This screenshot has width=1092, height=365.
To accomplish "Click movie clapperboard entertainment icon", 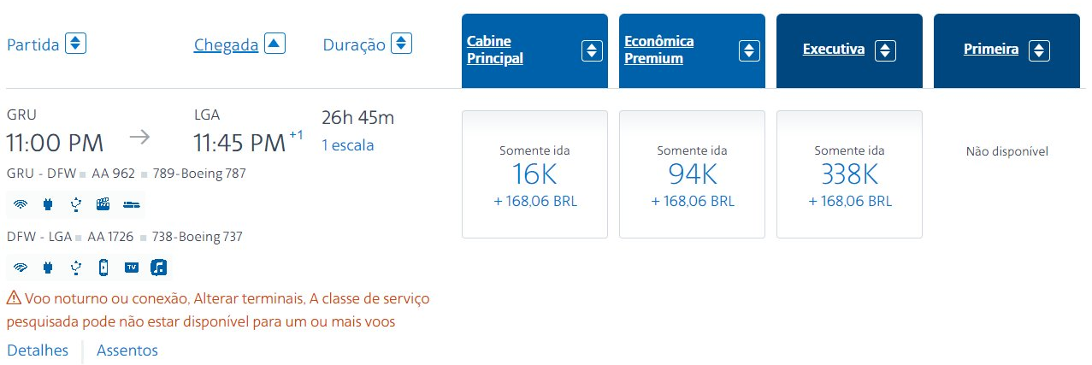I will click(103, 204).
